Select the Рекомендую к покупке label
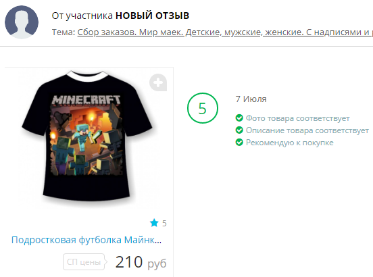This screenshot has width=373, height=277. pyautogui.click(x=289, y=143)
